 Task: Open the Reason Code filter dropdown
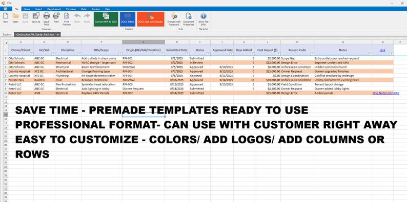click(312, 54)
